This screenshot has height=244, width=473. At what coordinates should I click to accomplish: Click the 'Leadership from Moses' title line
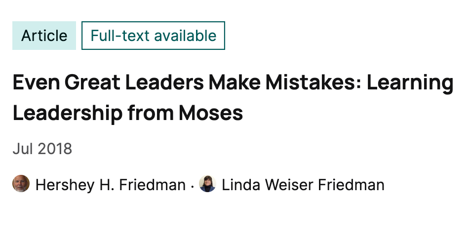click(128, 113)
